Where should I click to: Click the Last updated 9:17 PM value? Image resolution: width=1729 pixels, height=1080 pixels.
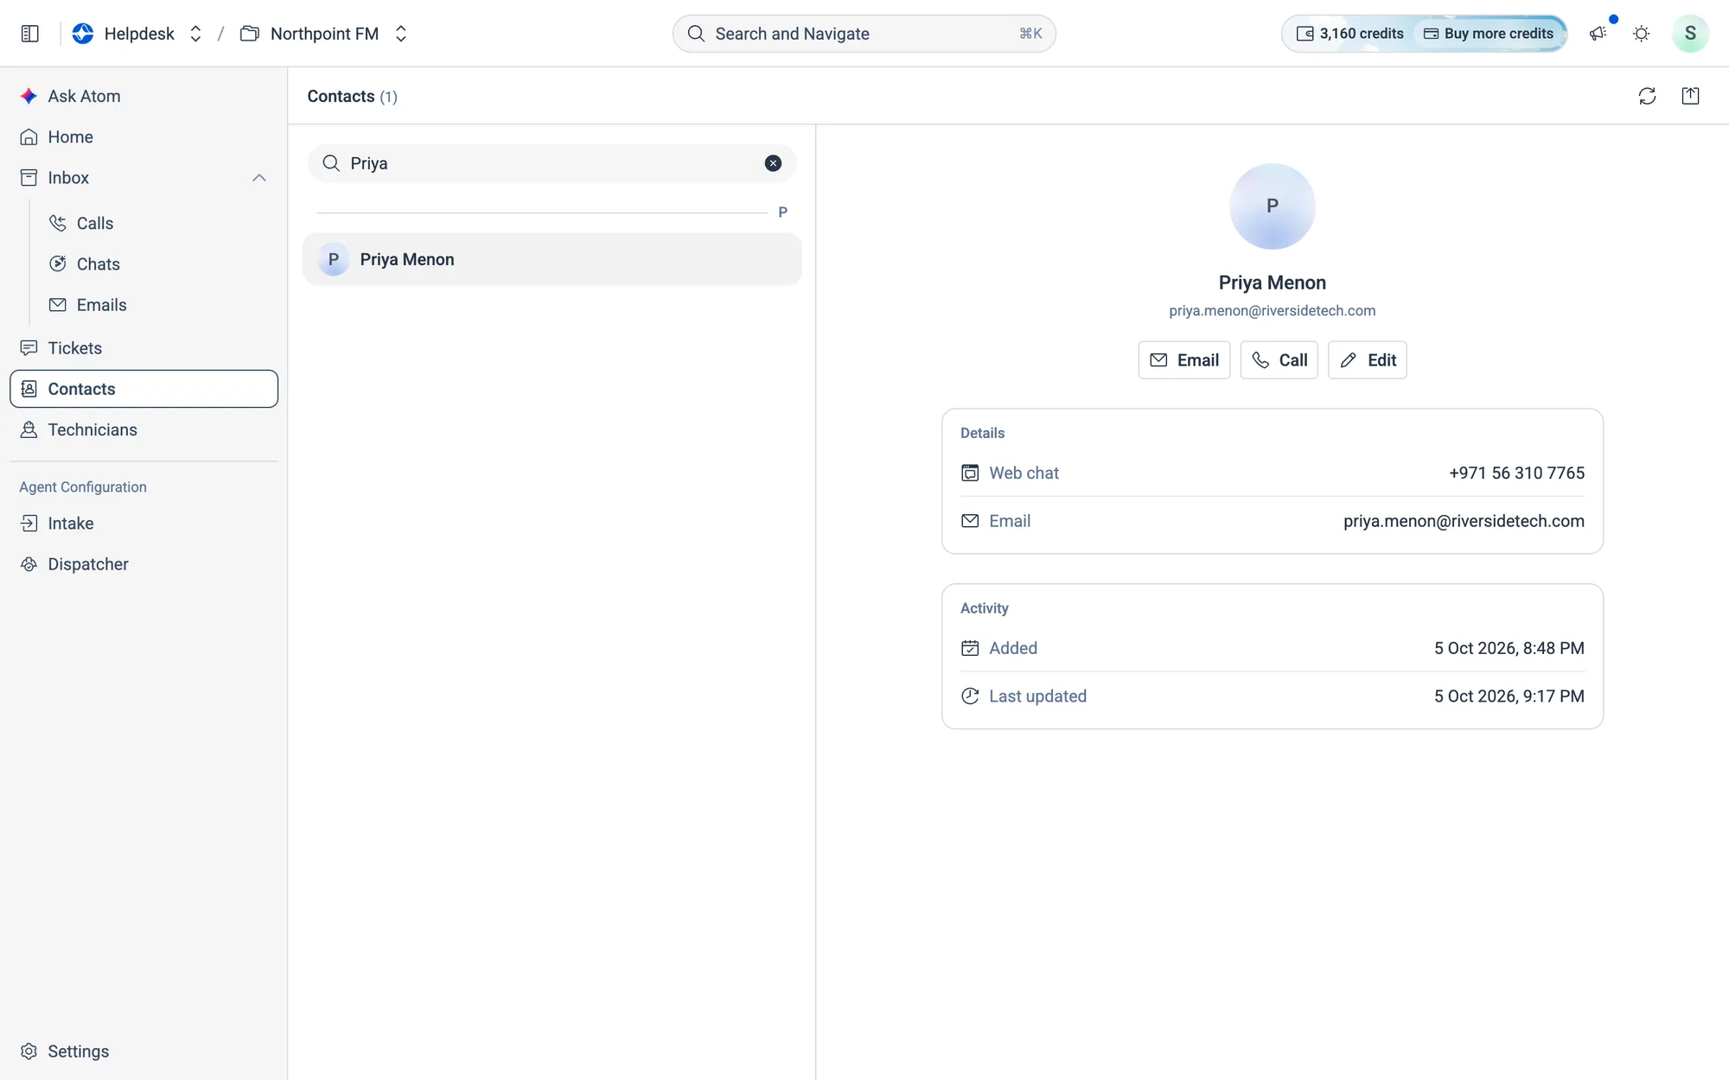pyautogui.click(x=1509, y=696)
